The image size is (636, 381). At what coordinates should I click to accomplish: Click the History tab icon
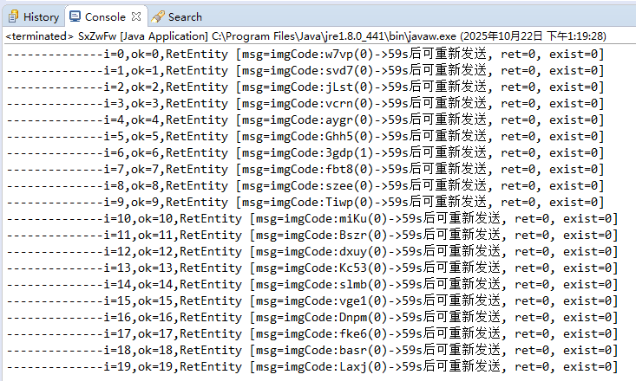[x=13, y=16]
